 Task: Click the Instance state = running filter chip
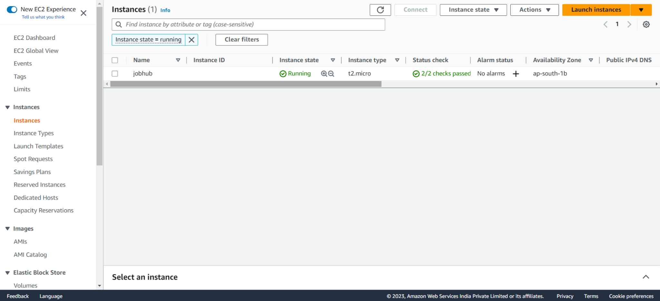tap(148, 40)
